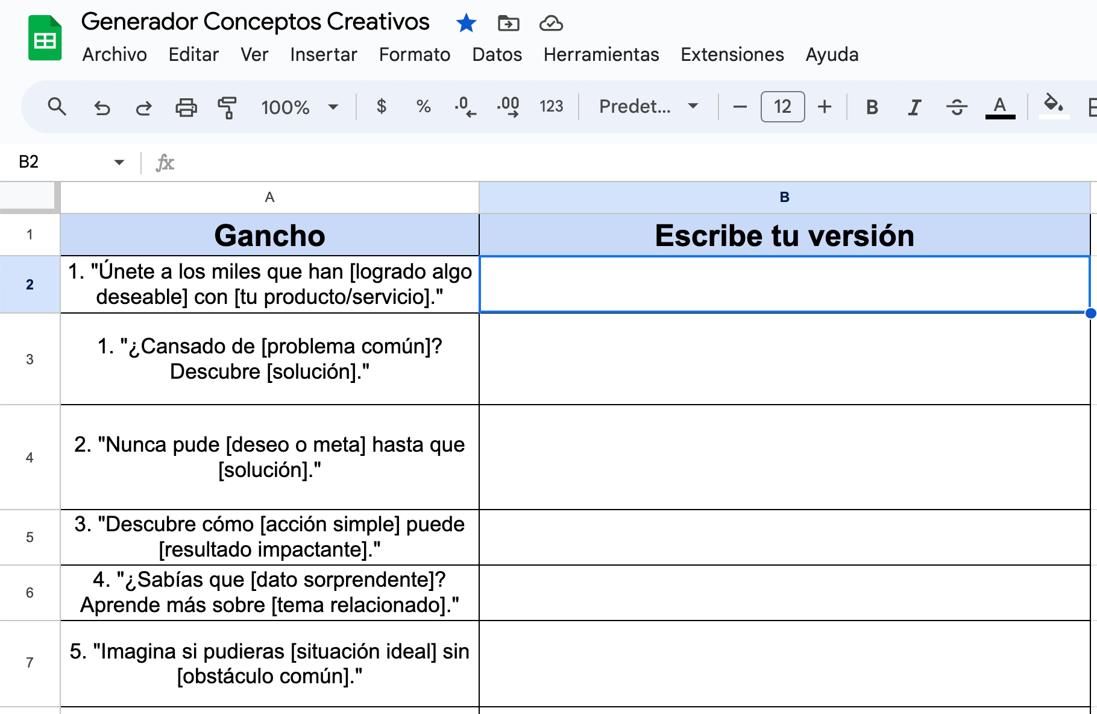The height and width of the screenshot is (714, 1097).
Task: Open the text color picker
Action: [1000, 107]
